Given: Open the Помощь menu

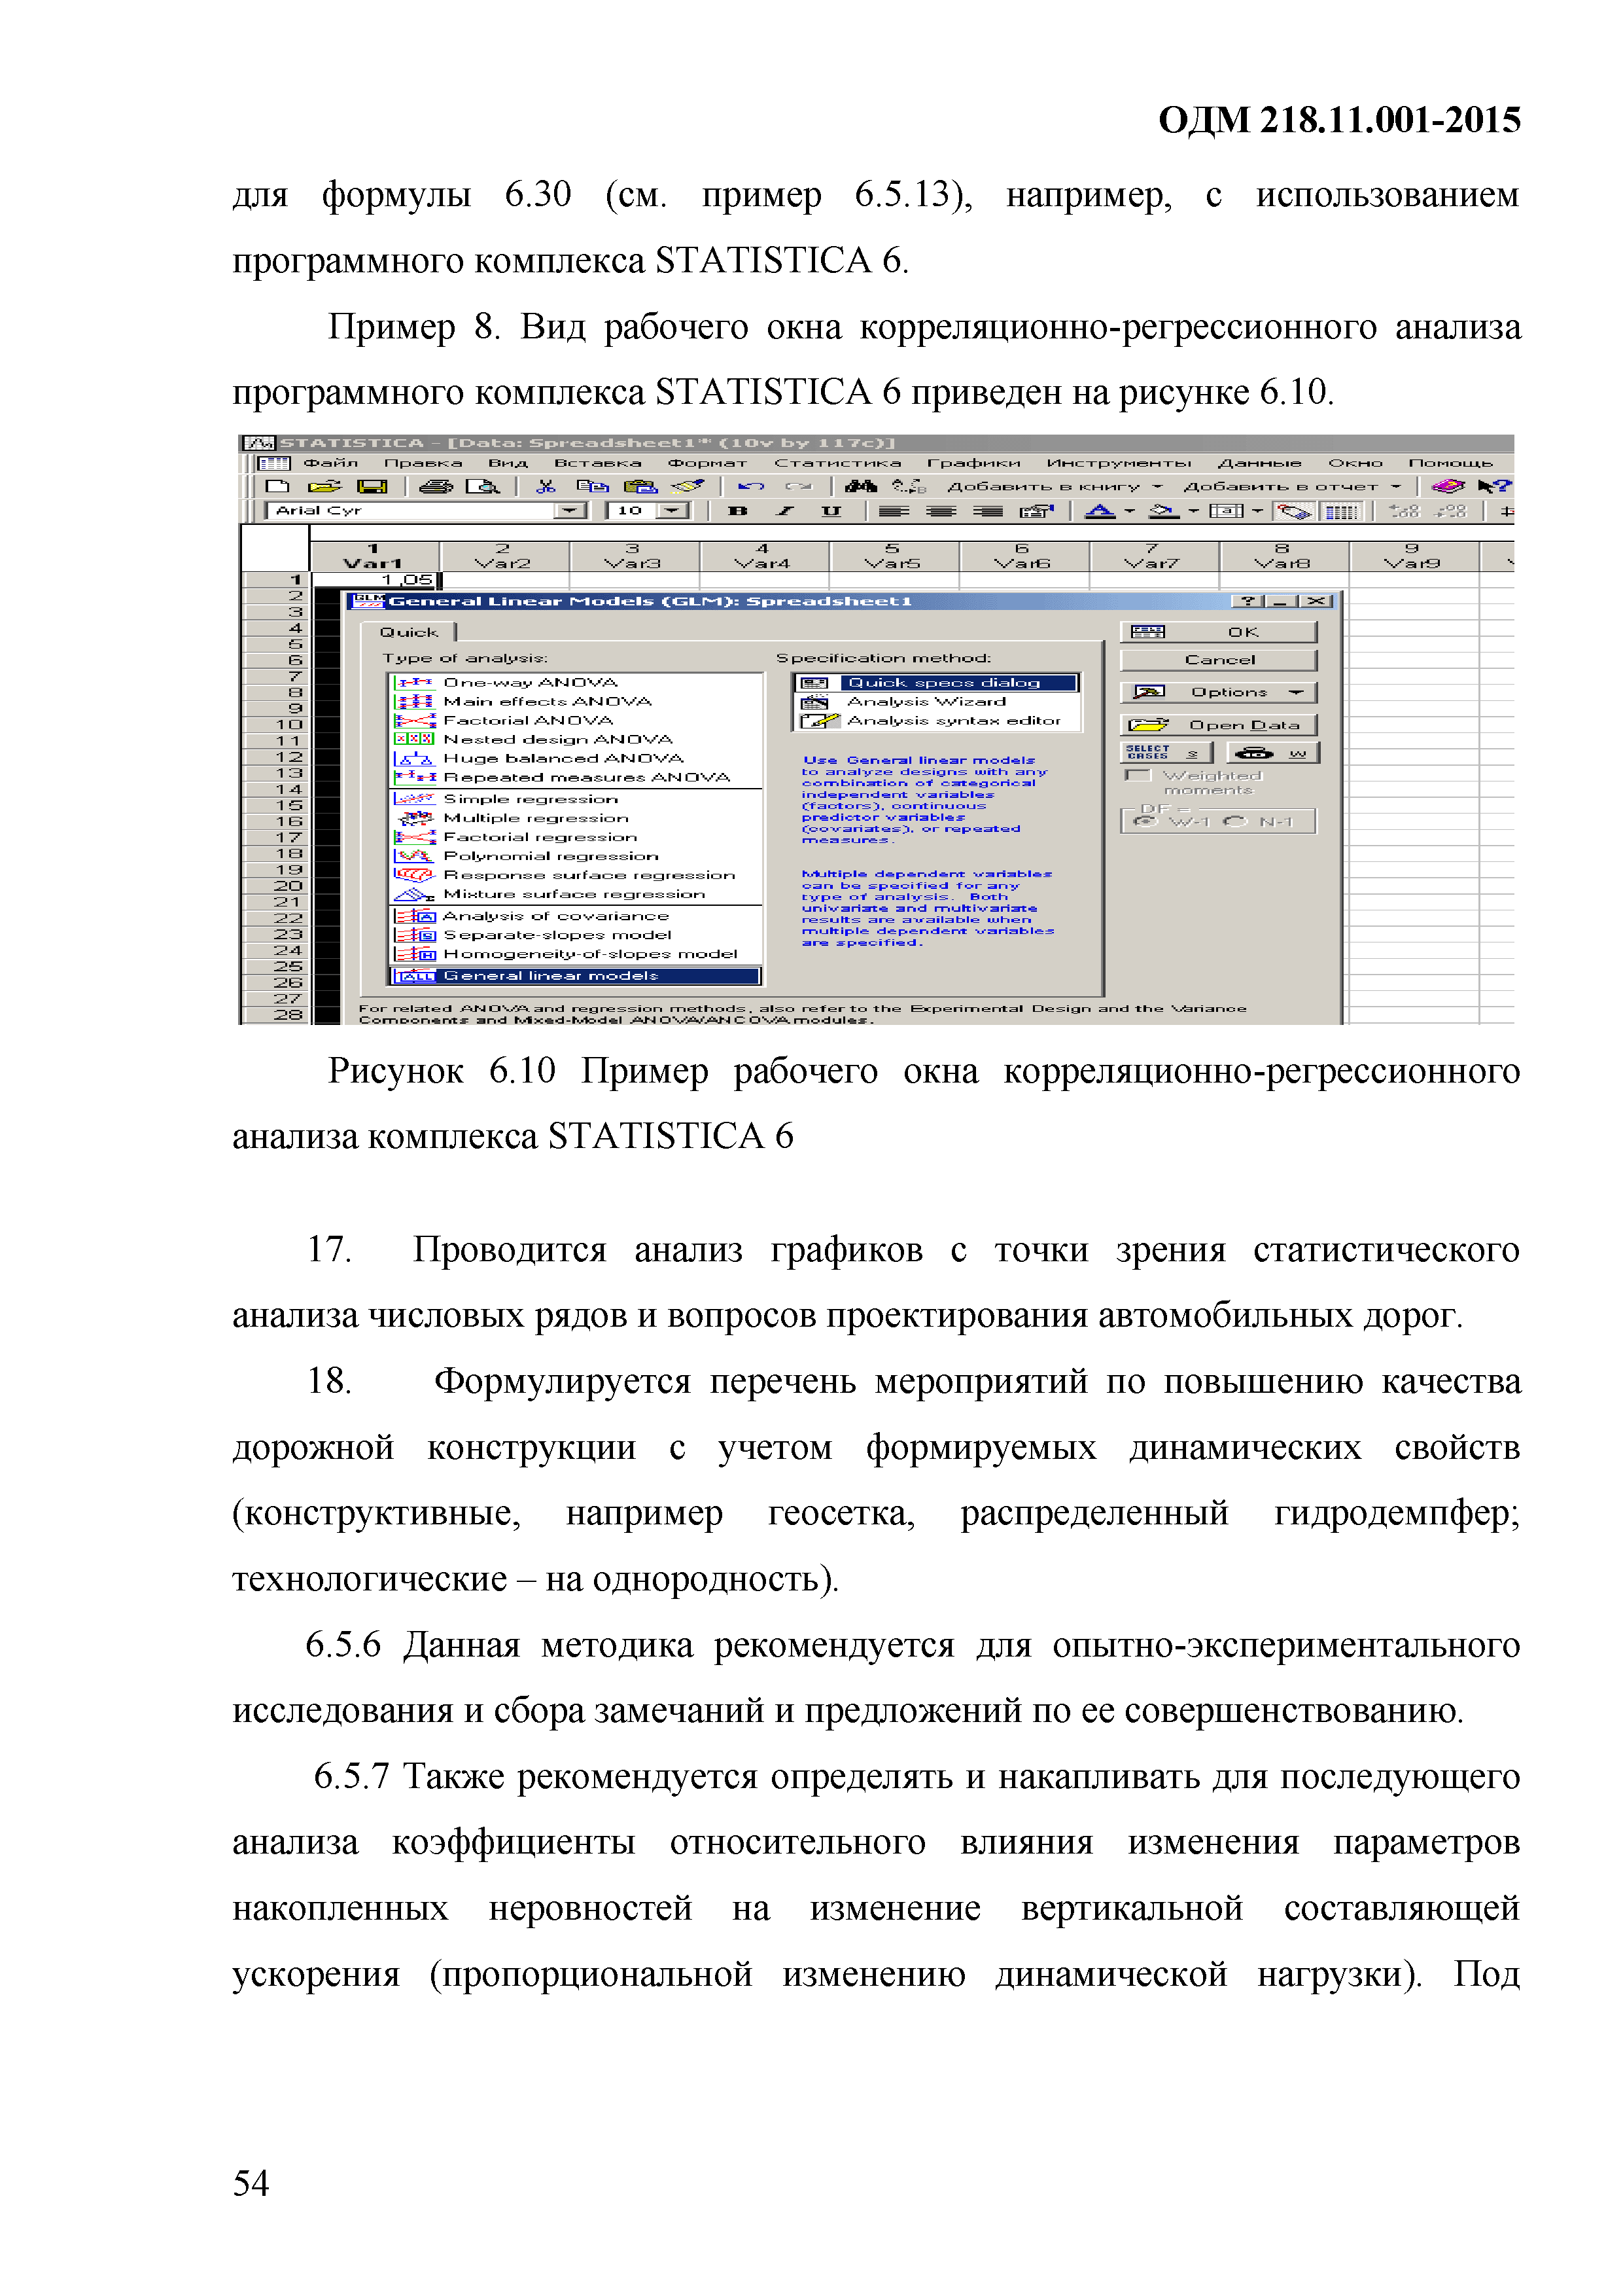Looking at the screenshot, I should click(1450, 463).
